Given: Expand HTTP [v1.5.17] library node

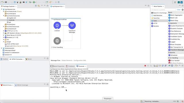Looking at the screenshot, I should point(4,31).
